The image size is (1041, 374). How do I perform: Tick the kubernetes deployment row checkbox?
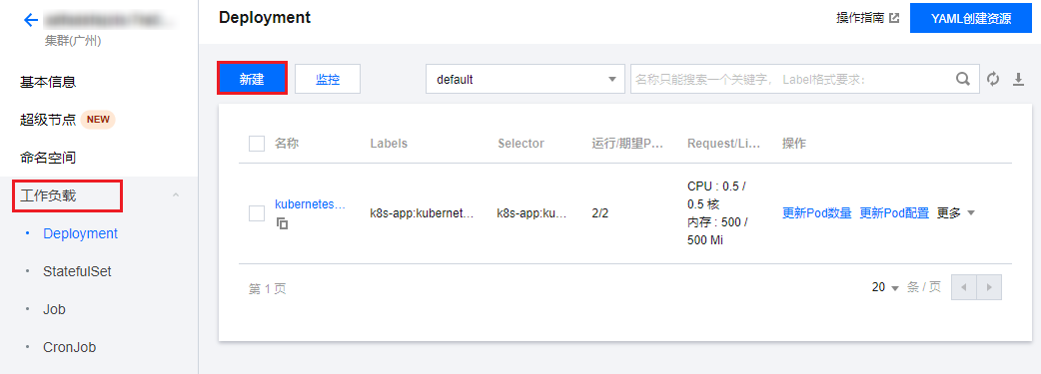pyautogui.click(x=257, y=213)
